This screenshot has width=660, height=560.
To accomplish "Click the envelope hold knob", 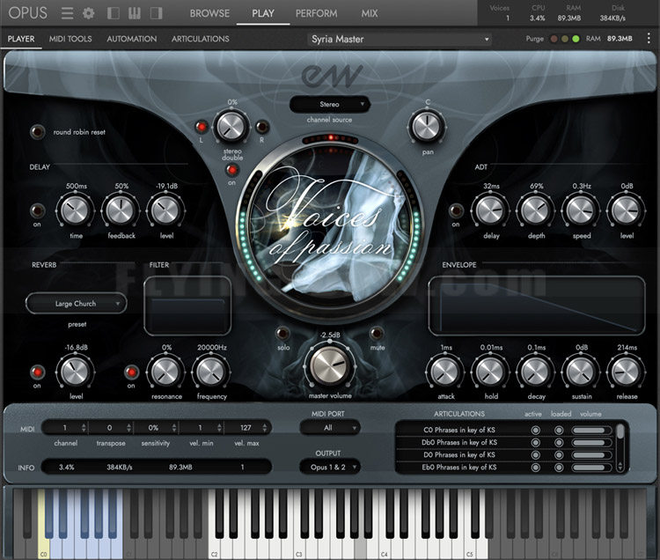I will (490, 372).
